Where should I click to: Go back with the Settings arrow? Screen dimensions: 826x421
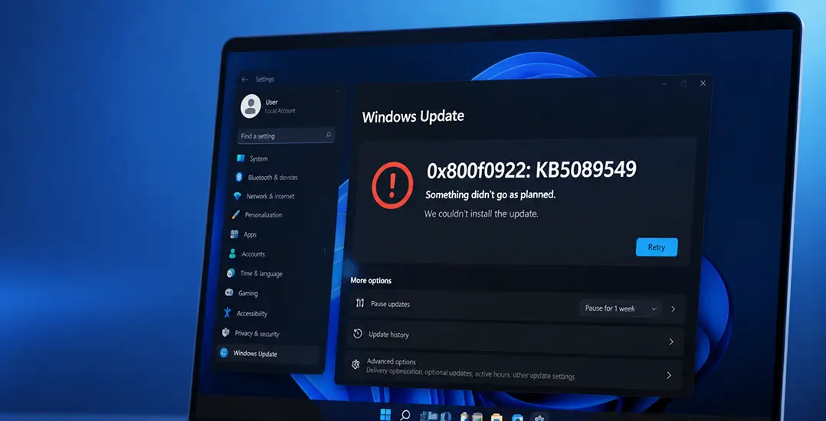click(x=244, y=80)
